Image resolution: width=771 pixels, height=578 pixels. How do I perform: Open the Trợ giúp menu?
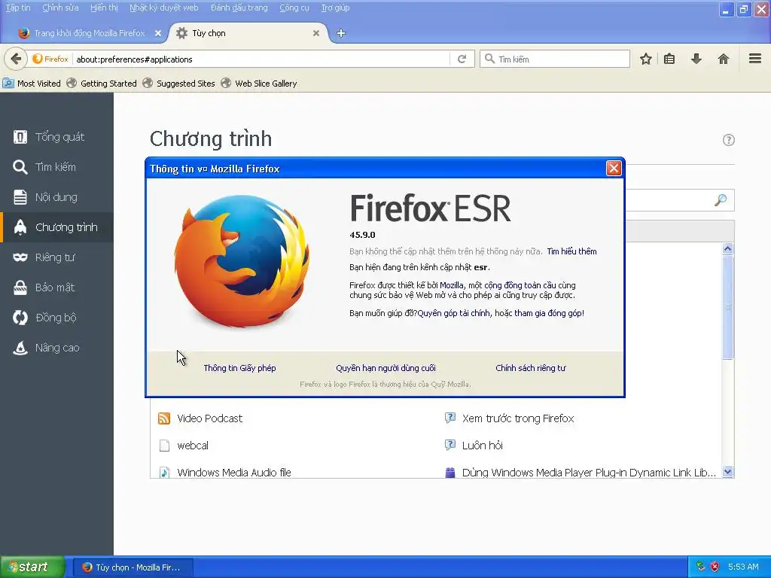click(x=335, y=8)
